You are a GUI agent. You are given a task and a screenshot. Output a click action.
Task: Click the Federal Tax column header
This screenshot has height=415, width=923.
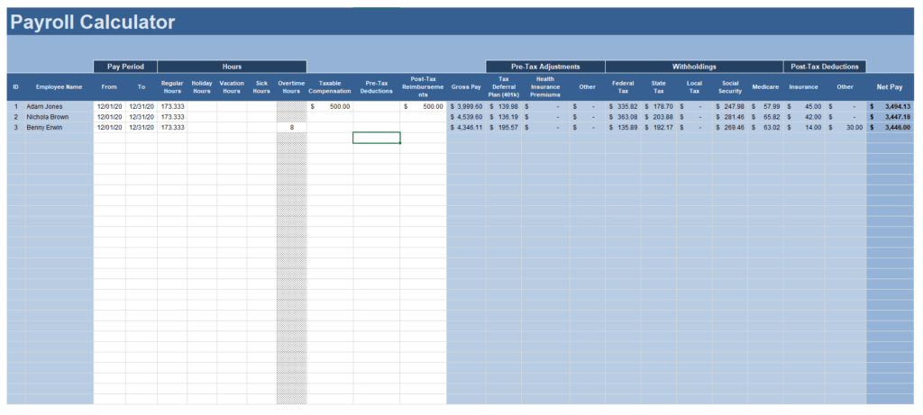point(624,87)
